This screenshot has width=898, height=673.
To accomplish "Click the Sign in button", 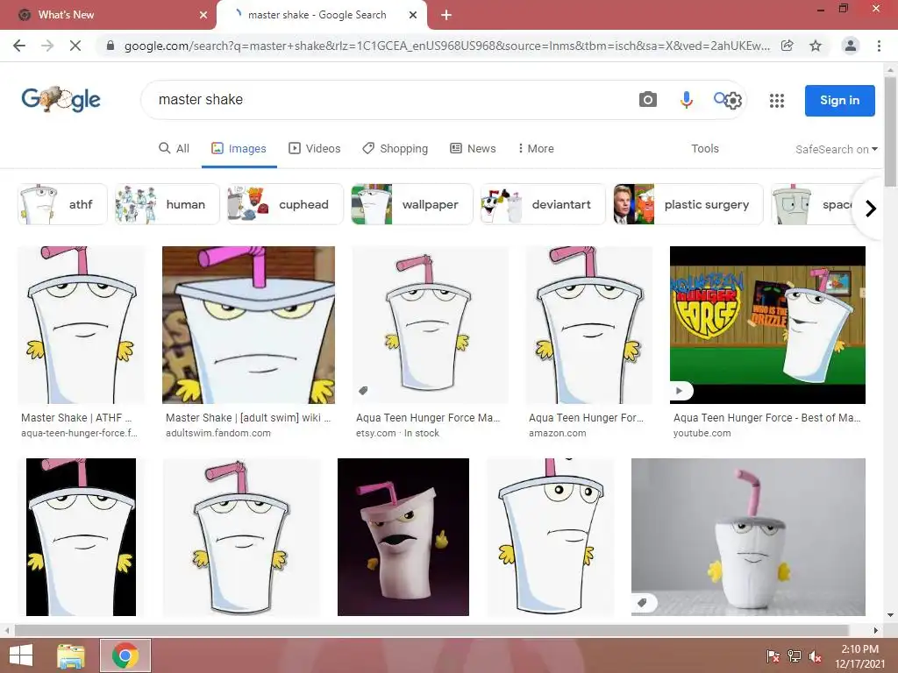I will coord(839,100).
